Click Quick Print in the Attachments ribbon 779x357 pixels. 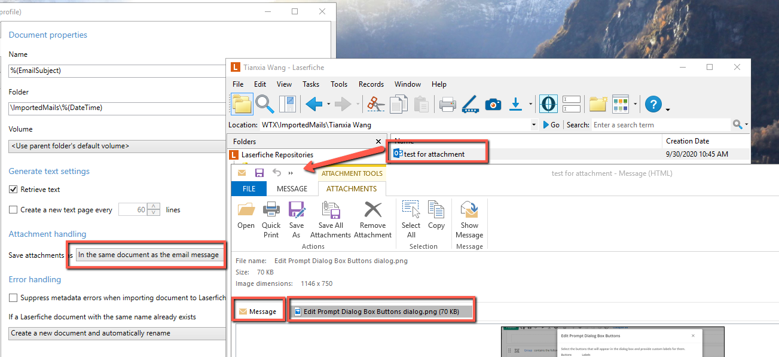271,220
